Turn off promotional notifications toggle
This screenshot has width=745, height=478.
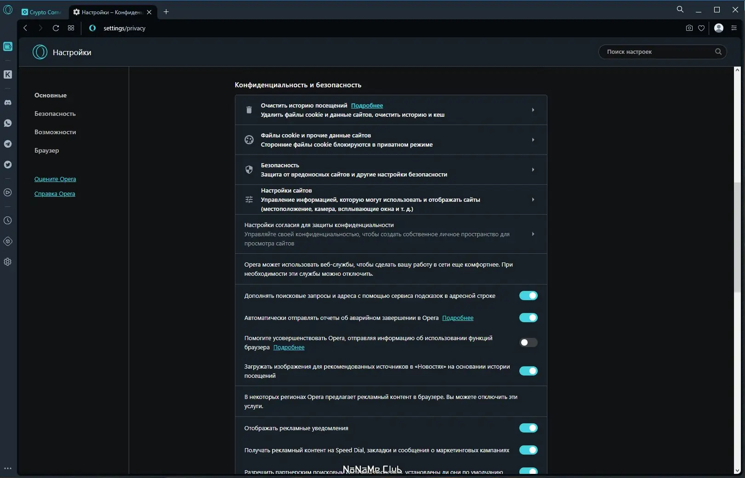(528, 428)
